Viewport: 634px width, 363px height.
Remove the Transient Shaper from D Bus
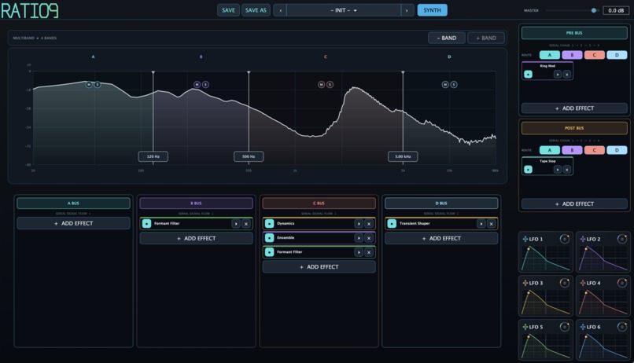click(x=492, y=224)
